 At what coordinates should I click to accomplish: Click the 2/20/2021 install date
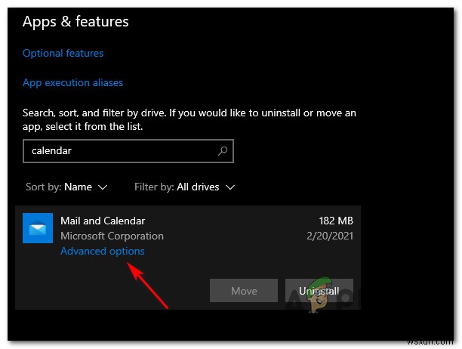(x=330, y=236)
